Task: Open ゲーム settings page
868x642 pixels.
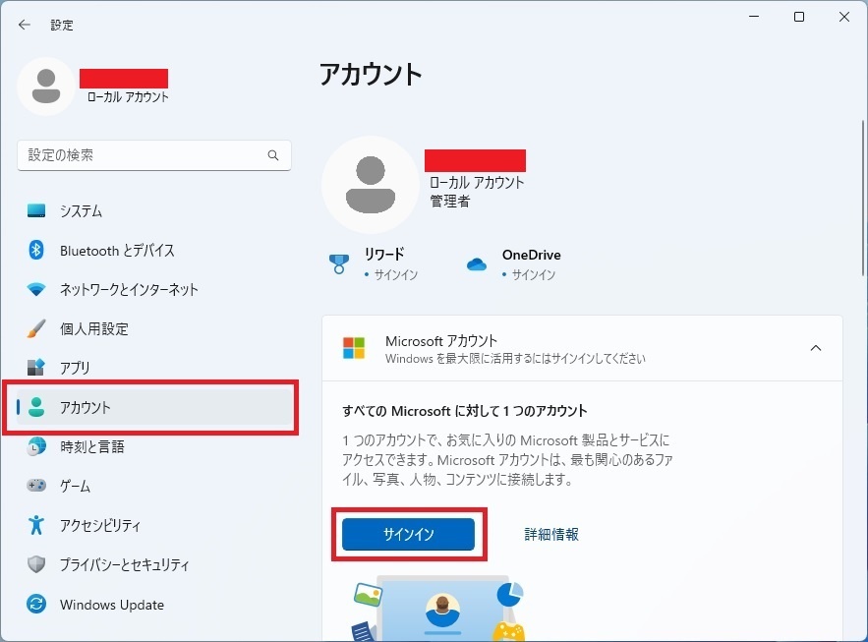Action: 154,486
